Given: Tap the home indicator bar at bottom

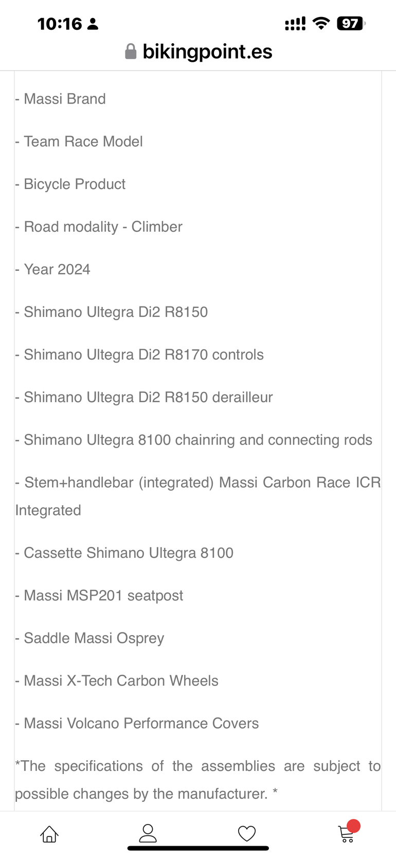Looking at the screenshot, I should click(198, 848).
